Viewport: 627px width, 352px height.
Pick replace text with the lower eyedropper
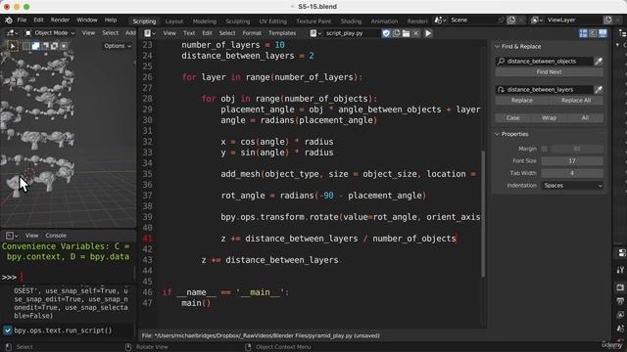[x=599, y=89]
